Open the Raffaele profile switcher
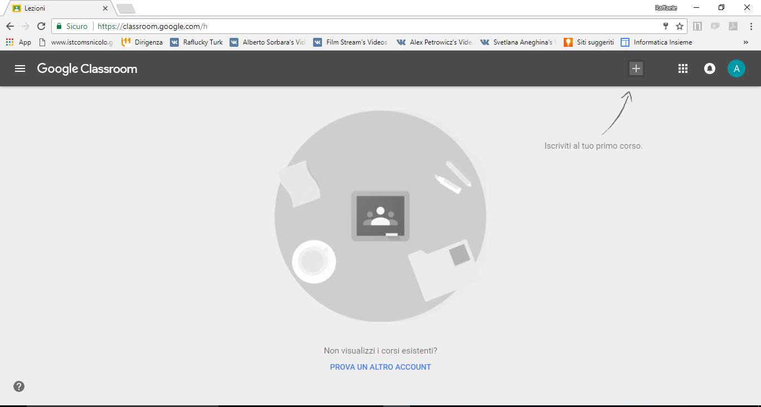 pyautogui.click(x=666, y=8)
